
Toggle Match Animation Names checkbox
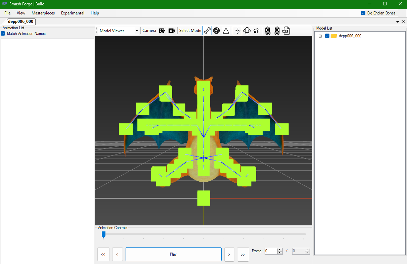pos(3,34)
